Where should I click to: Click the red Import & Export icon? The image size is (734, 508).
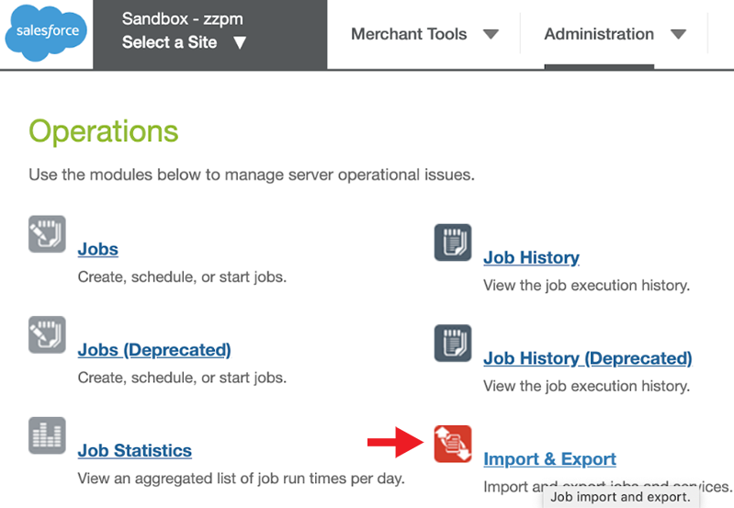tap(453, 444)
